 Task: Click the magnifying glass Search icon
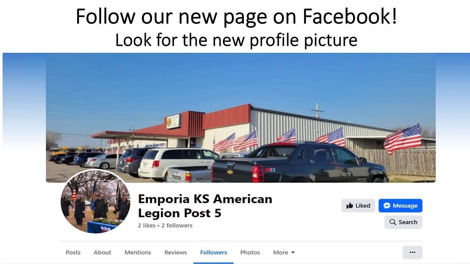coord(393,222)
